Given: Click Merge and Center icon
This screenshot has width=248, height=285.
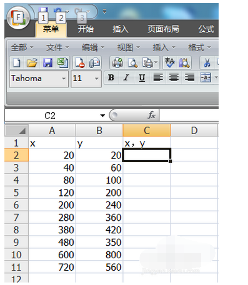Looking at the screenshot, I should click(206, 78).
